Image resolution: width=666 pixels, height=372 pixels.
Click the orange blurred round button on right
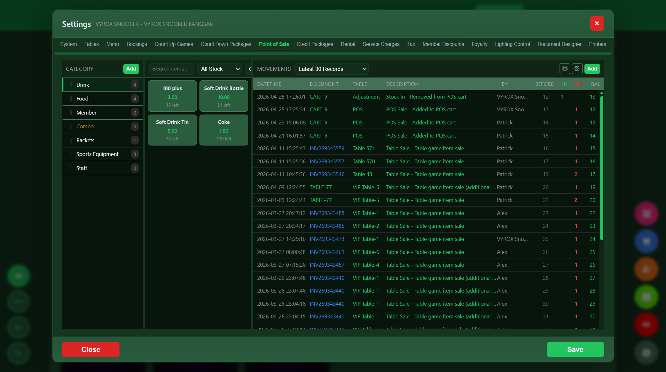point(646,269)
